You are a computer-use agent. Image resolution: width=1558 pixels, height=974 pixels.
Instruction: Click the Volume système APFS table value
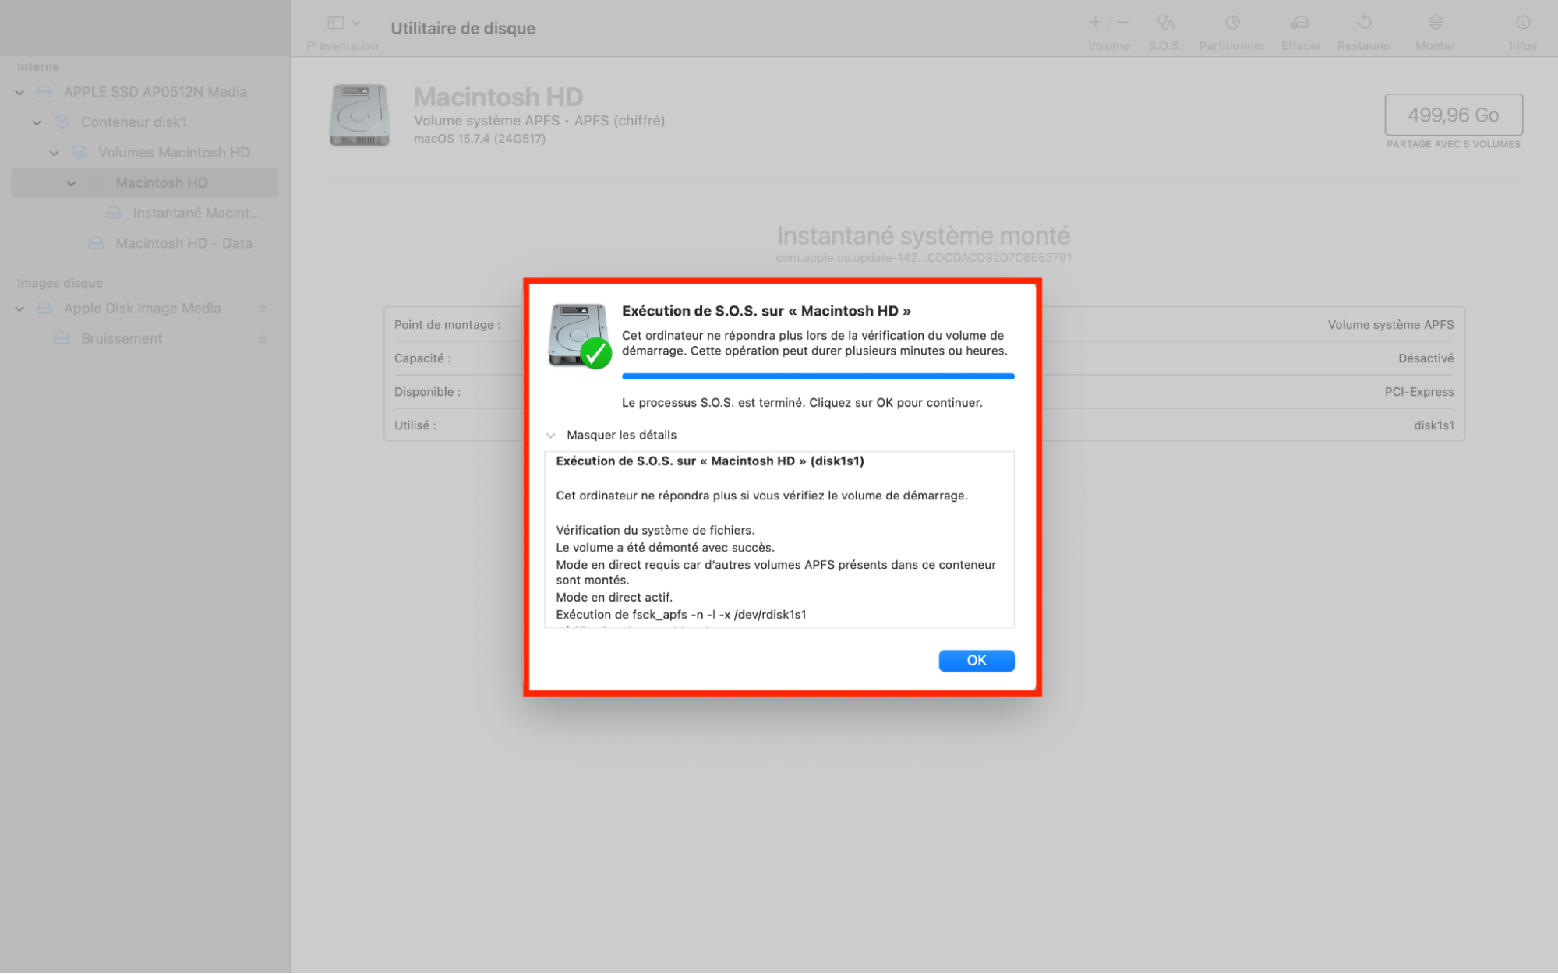coord(1390,325)
